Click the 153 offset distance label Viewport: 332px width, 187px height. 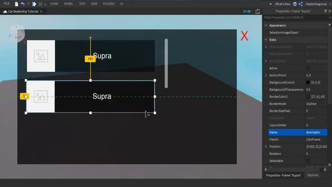[x=90, y=59]
